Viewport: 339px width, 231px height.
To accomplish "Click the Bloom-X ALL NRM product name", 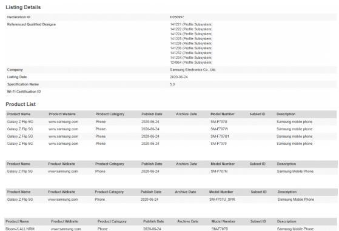I will 20,229.
